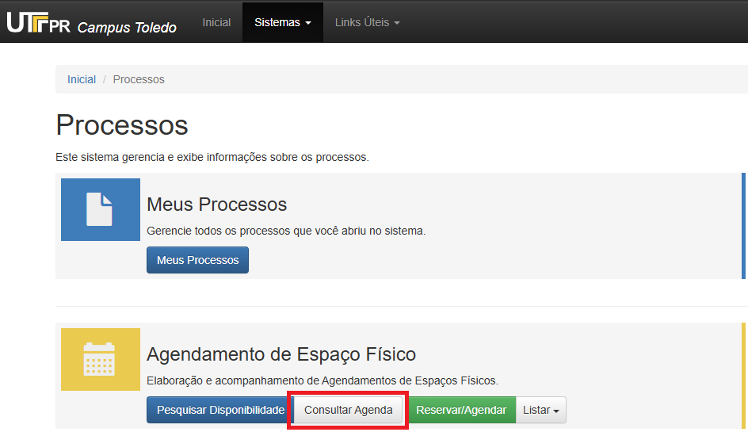This screenshot has height=432, width=748.
Task: Open Consultar Agenda
Action: (x=349, y=410)
